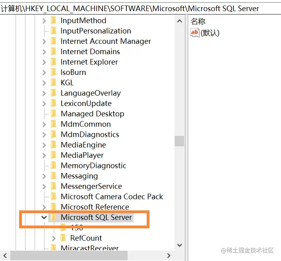Click the MdmDiagnostics folder icon
The width and height of the screenshot is (281, 261).
point(53,134)
